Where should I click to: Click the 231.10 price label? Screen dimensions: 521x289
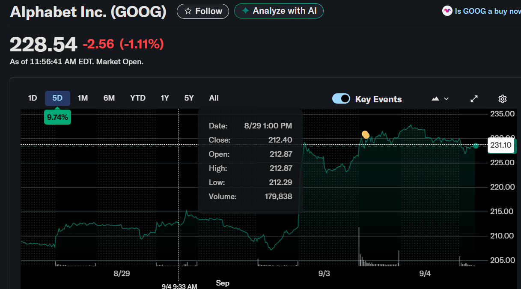501,145
